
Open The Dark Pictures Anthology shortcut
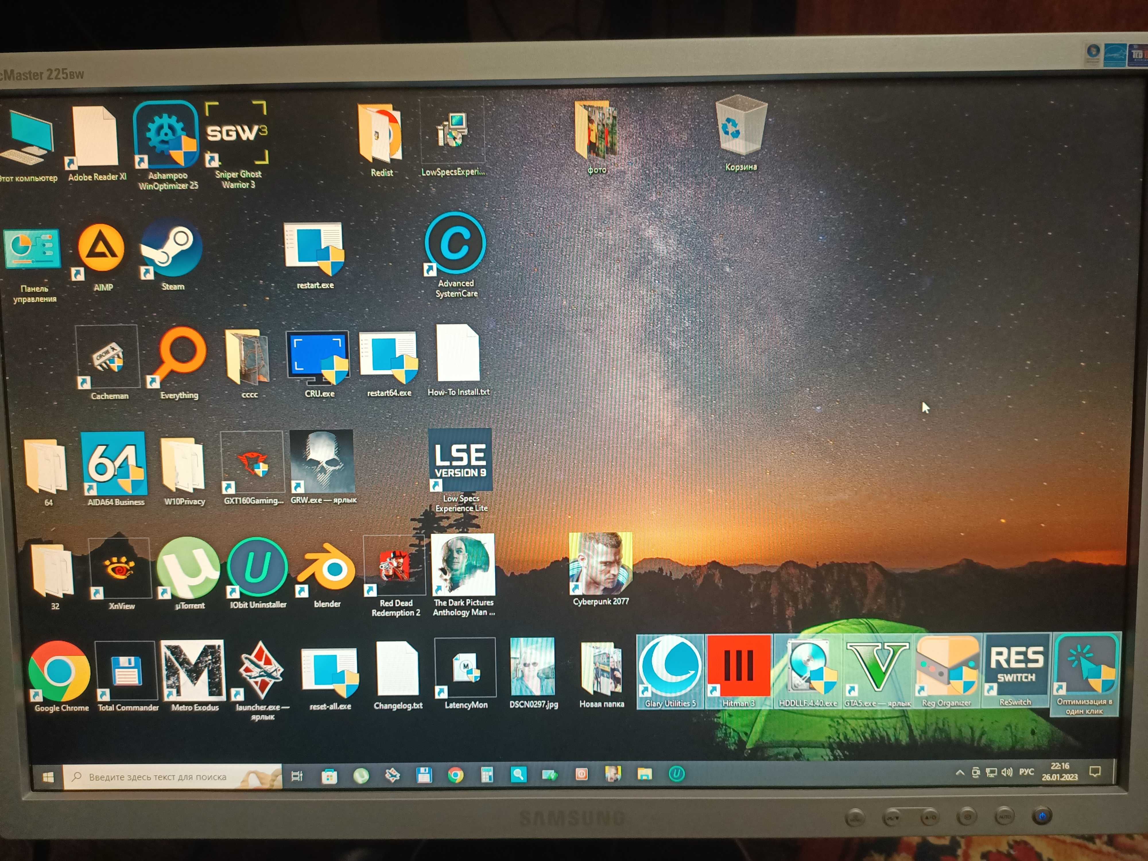click(x=464, y=575)
